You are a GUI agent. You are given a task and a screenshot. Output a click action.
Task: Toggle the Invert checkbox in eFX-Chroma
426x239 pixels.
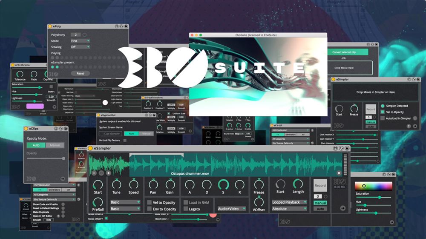(x=51, y=86)
